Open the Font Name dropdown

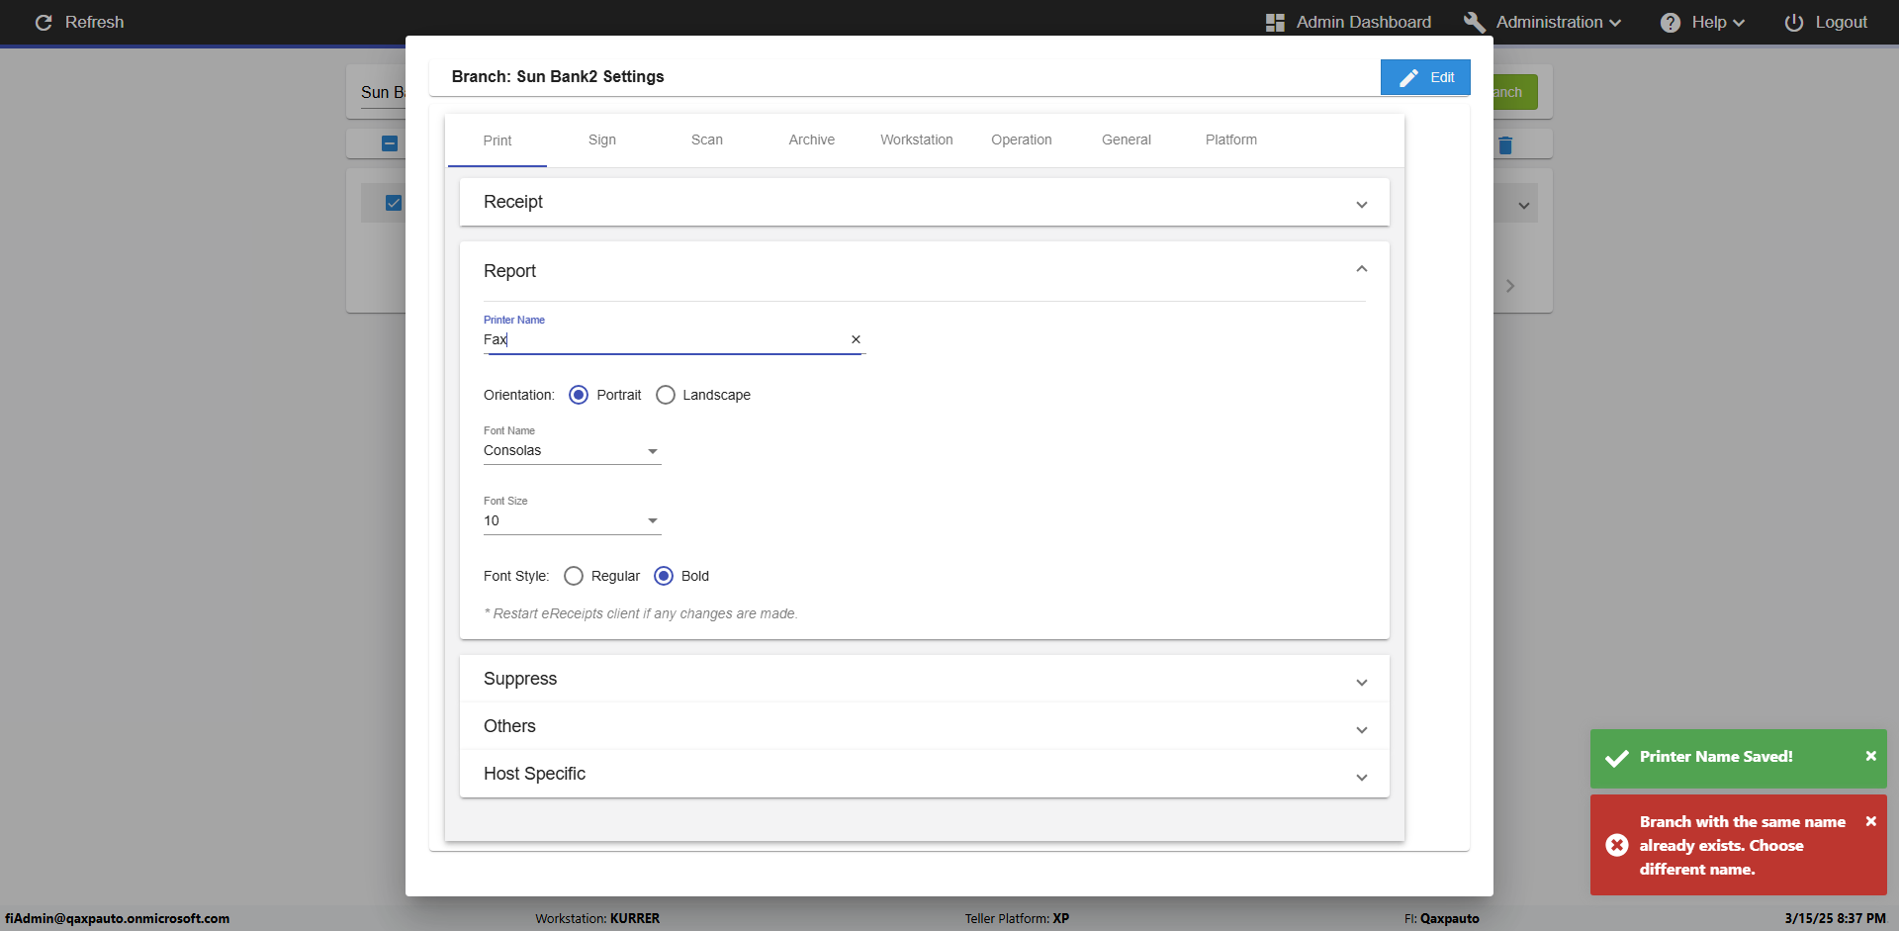coord(572,451)
